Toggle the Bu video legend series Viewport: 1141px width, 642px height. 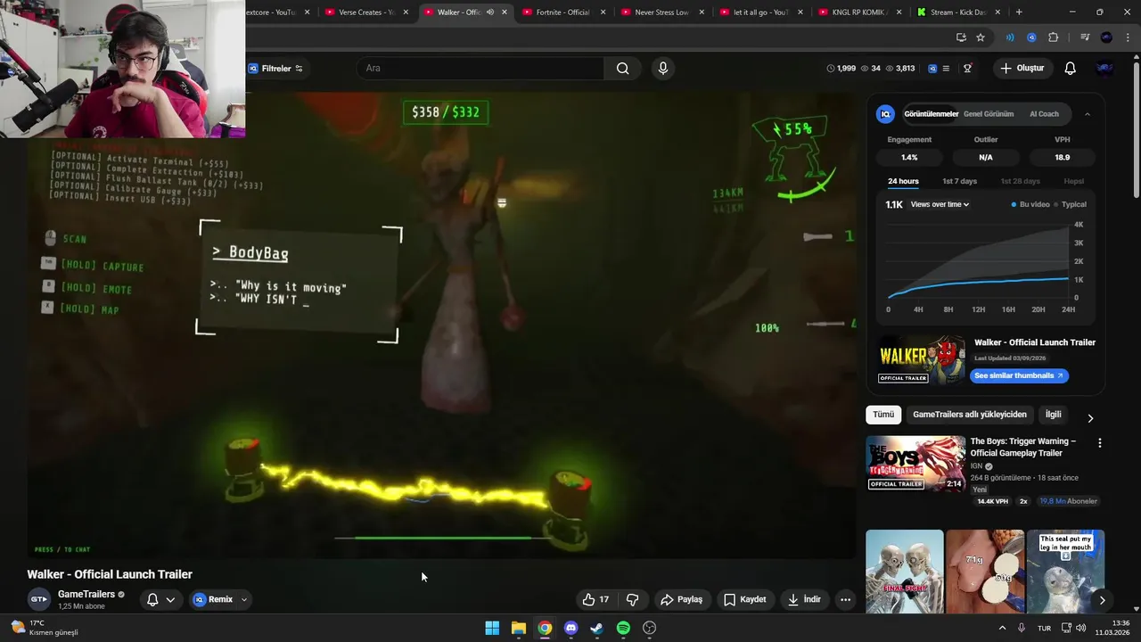(x=1030, y=204)
